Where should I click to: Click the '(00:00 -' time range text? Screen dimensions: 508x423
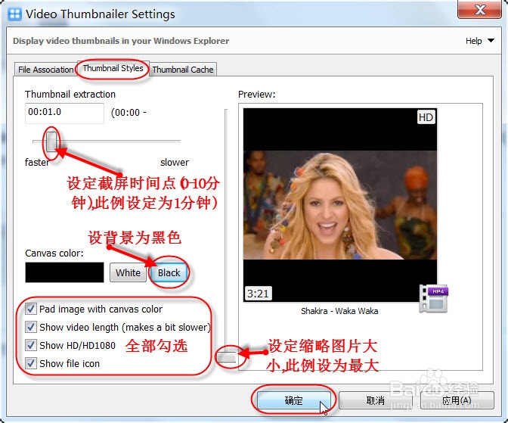coord(129,113)
